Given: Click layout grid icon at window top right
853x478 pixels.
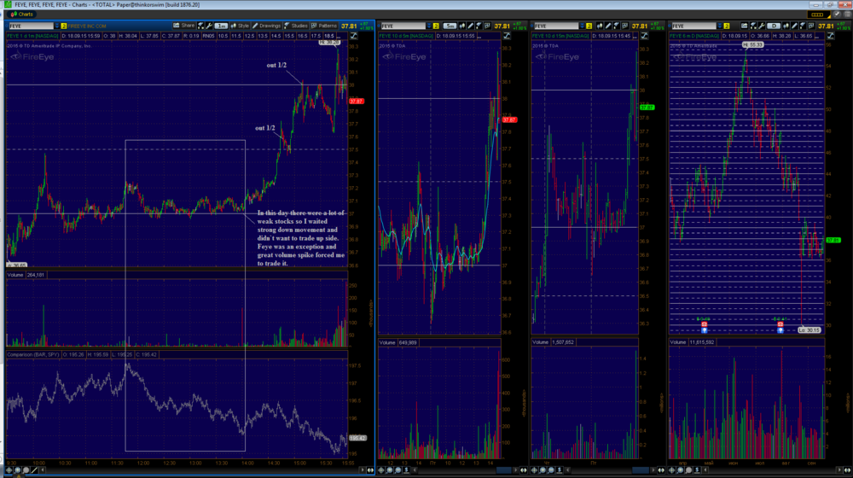Looking at the screenshot, I should 818,15.
